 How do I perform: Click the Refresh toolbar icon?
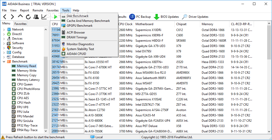(x=28, y=17)
